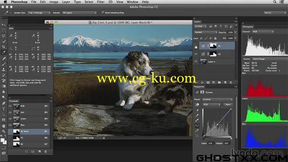Toggle Red channel visibility
Viewport: 288px width, 162px height.
(x=10, y=112)
